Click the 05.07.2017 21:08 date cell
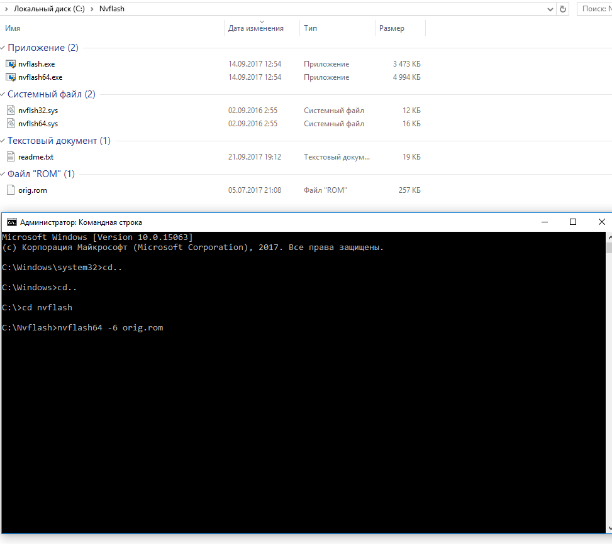This screenshot has height=544, width=612. tap(255, 190)
